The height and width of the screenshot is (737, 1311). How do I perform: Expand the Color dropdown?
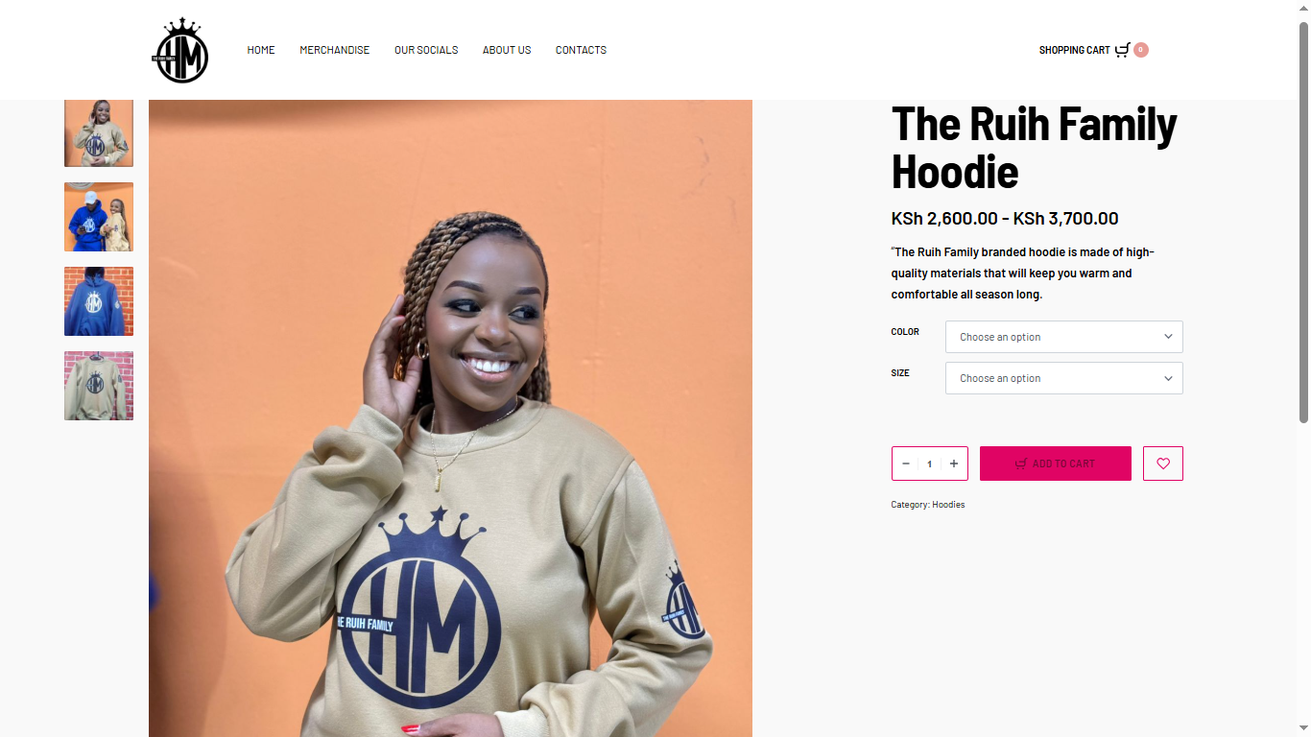1064,337
